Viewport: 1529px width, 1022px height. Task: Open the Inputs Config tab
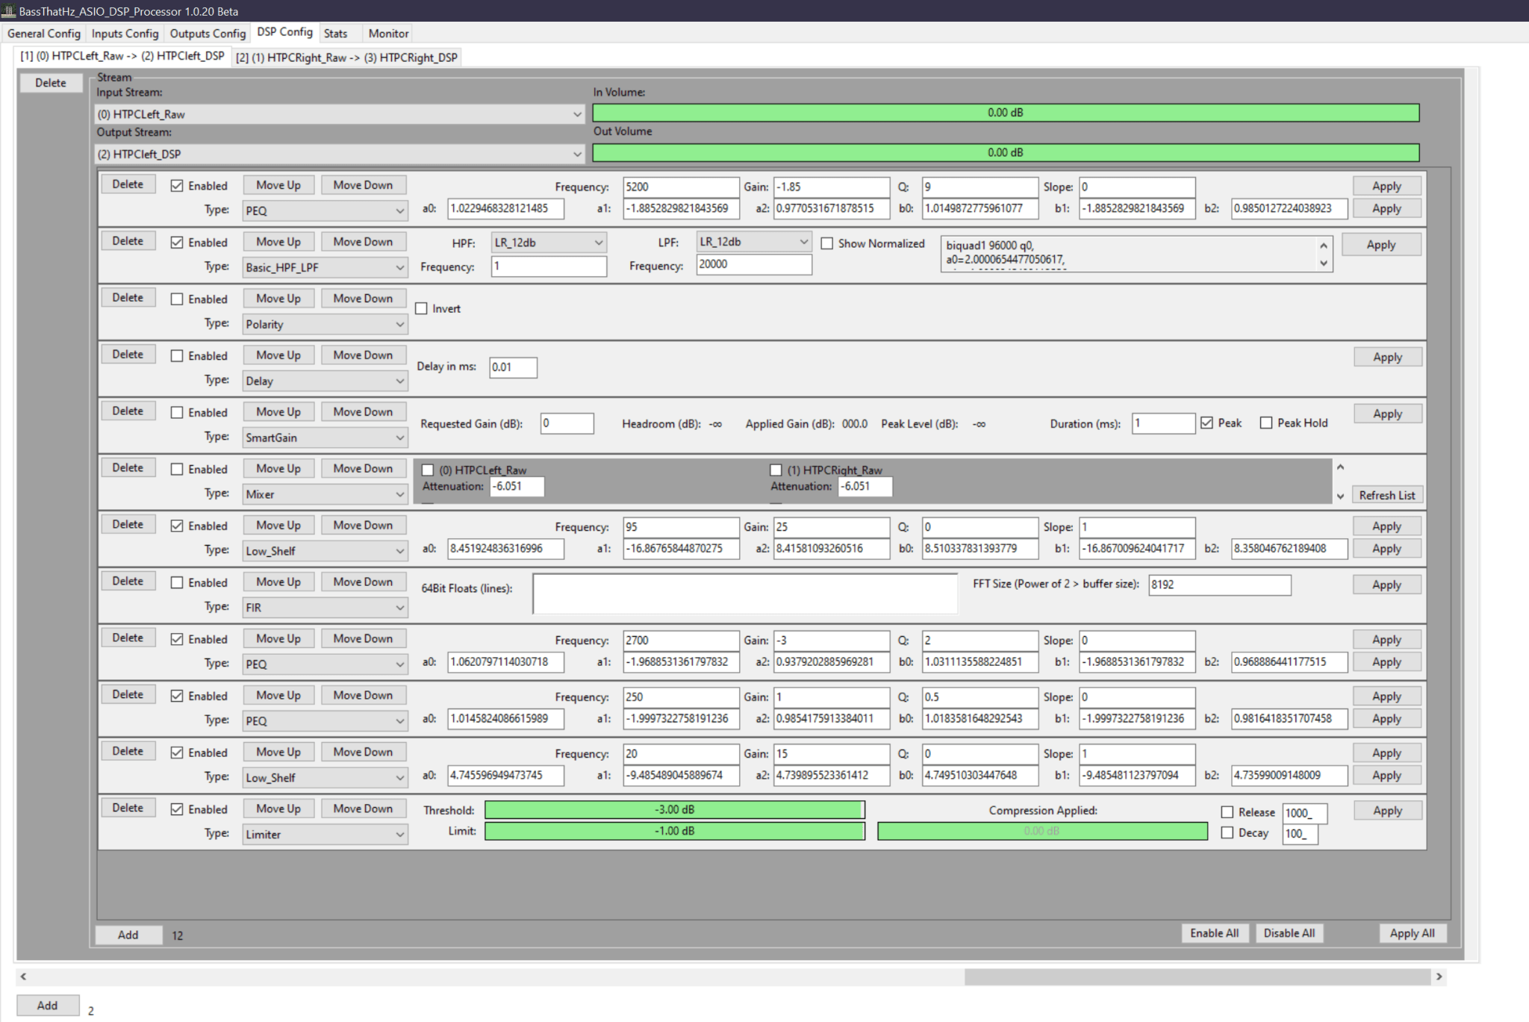coord(125,34)
